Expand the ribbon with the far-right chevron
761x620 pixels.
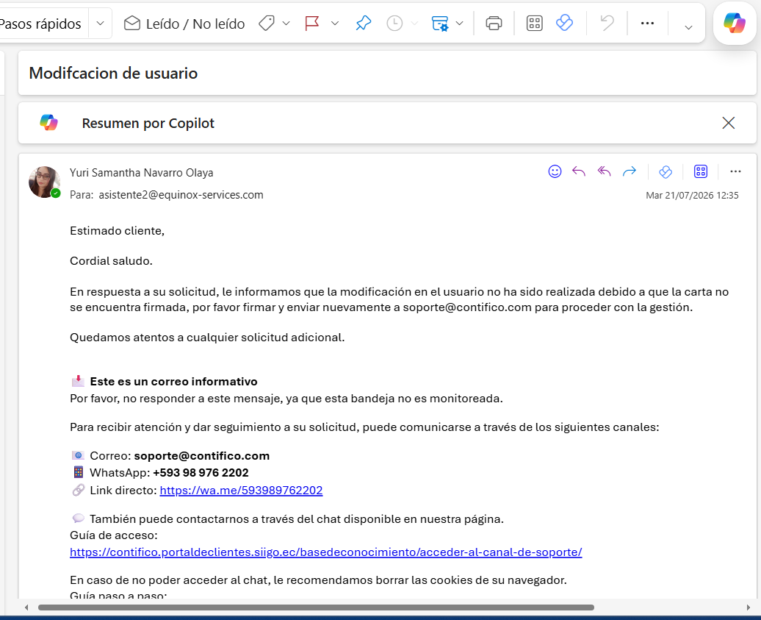coord(688,27)
